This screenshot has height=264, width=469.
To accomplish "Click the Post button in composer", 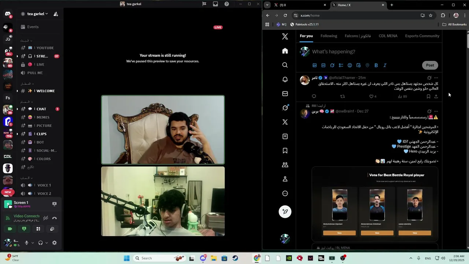I will coord(430,65).
